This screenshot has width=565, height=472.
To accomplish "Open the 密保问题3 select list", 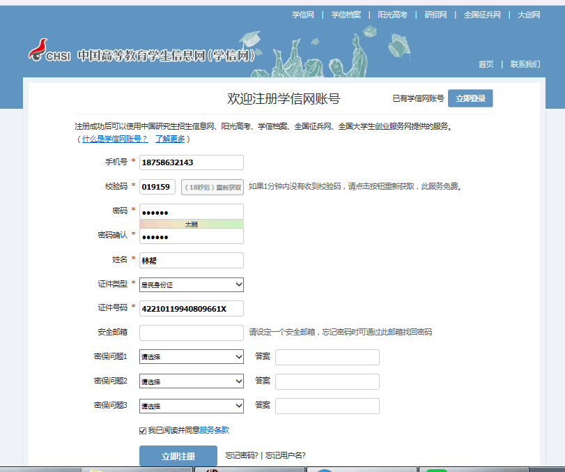I will point(192,406).
